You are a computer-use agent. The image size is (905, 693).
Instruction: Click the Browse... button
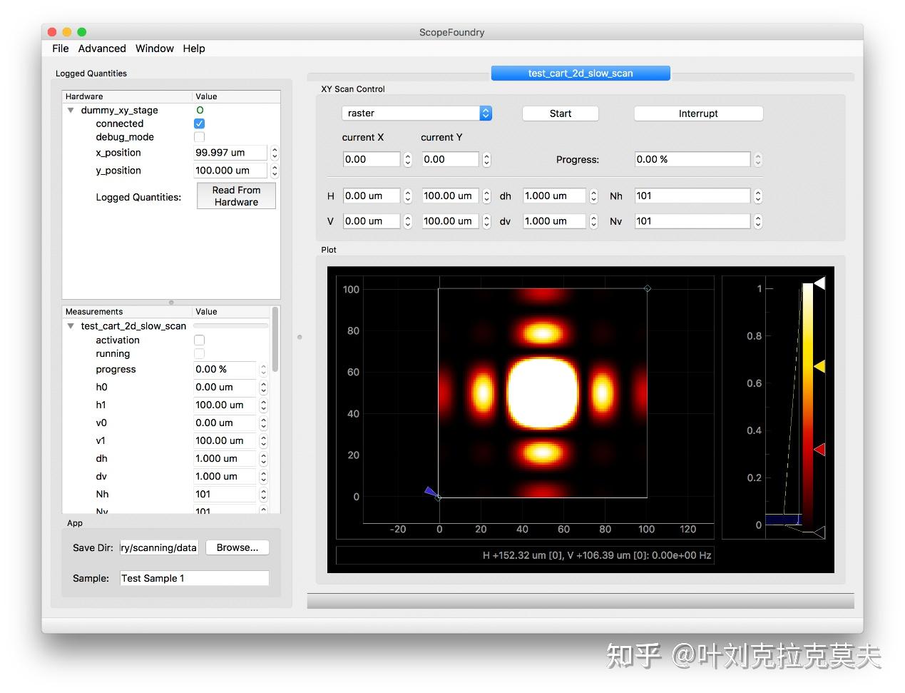click(237, 547)
